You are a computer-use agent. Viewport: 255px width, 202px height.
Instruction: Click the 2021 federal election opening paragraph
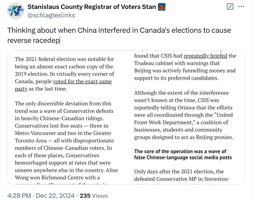click(65, 74)
